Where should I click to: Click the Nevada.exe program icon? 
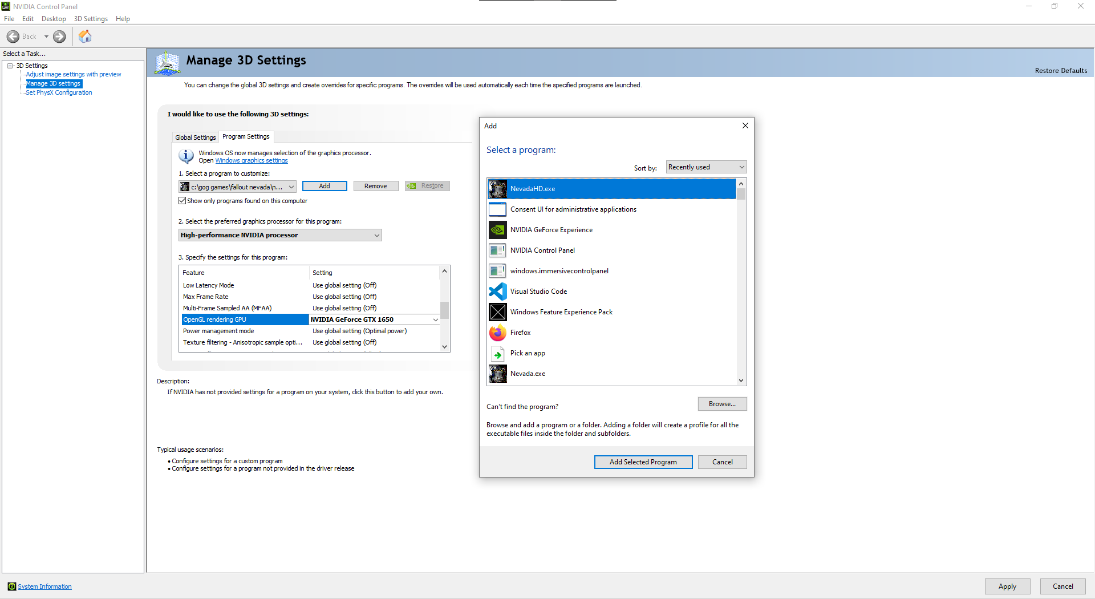(497, 374)
